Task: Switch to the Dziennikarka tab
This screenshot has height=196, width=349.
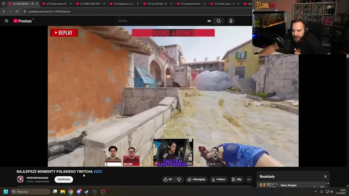Action: tap(55, 4)
